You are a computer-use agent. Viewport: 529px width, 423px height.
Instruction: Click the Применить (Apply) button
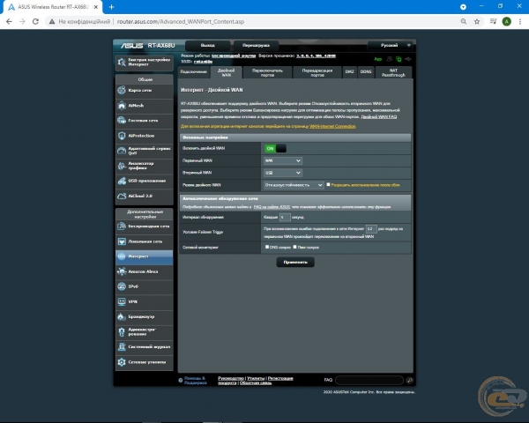coord(295,262)
